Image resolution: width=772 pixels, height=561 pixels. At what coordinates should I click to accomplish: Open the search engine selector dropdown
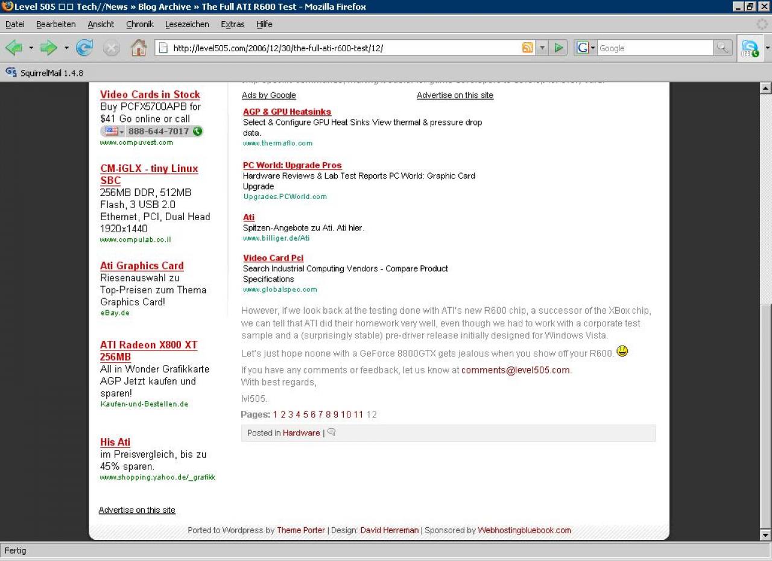593,48
